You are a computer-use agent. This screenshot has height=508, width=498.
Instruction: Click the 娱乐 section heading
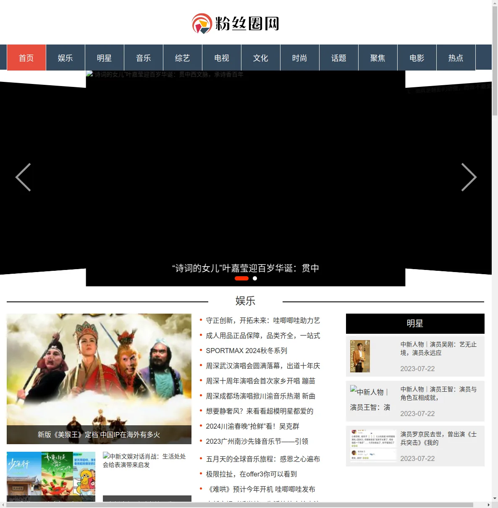click(x=245, y=301)
